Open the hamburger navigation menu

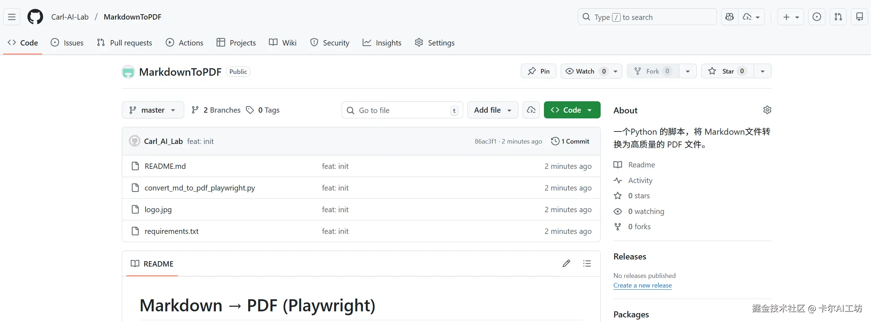click(12, 17)
